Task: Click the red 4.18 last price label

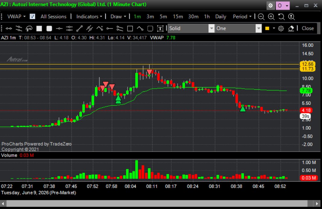Action: click(x=306, y=110)
